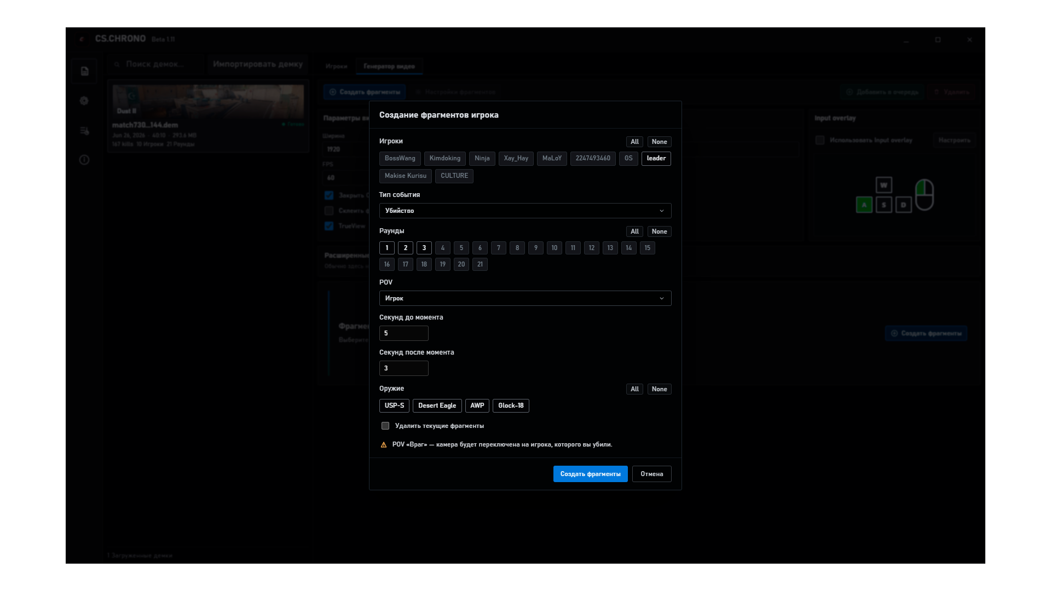Switch to Генератор видео tab
1051x591 pixels.
[x=389, y=66]
